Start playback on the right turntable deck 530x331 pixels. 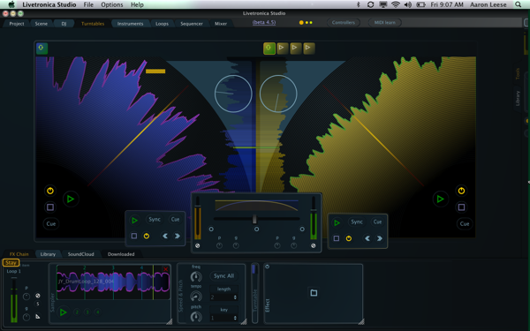coord(440,199)
